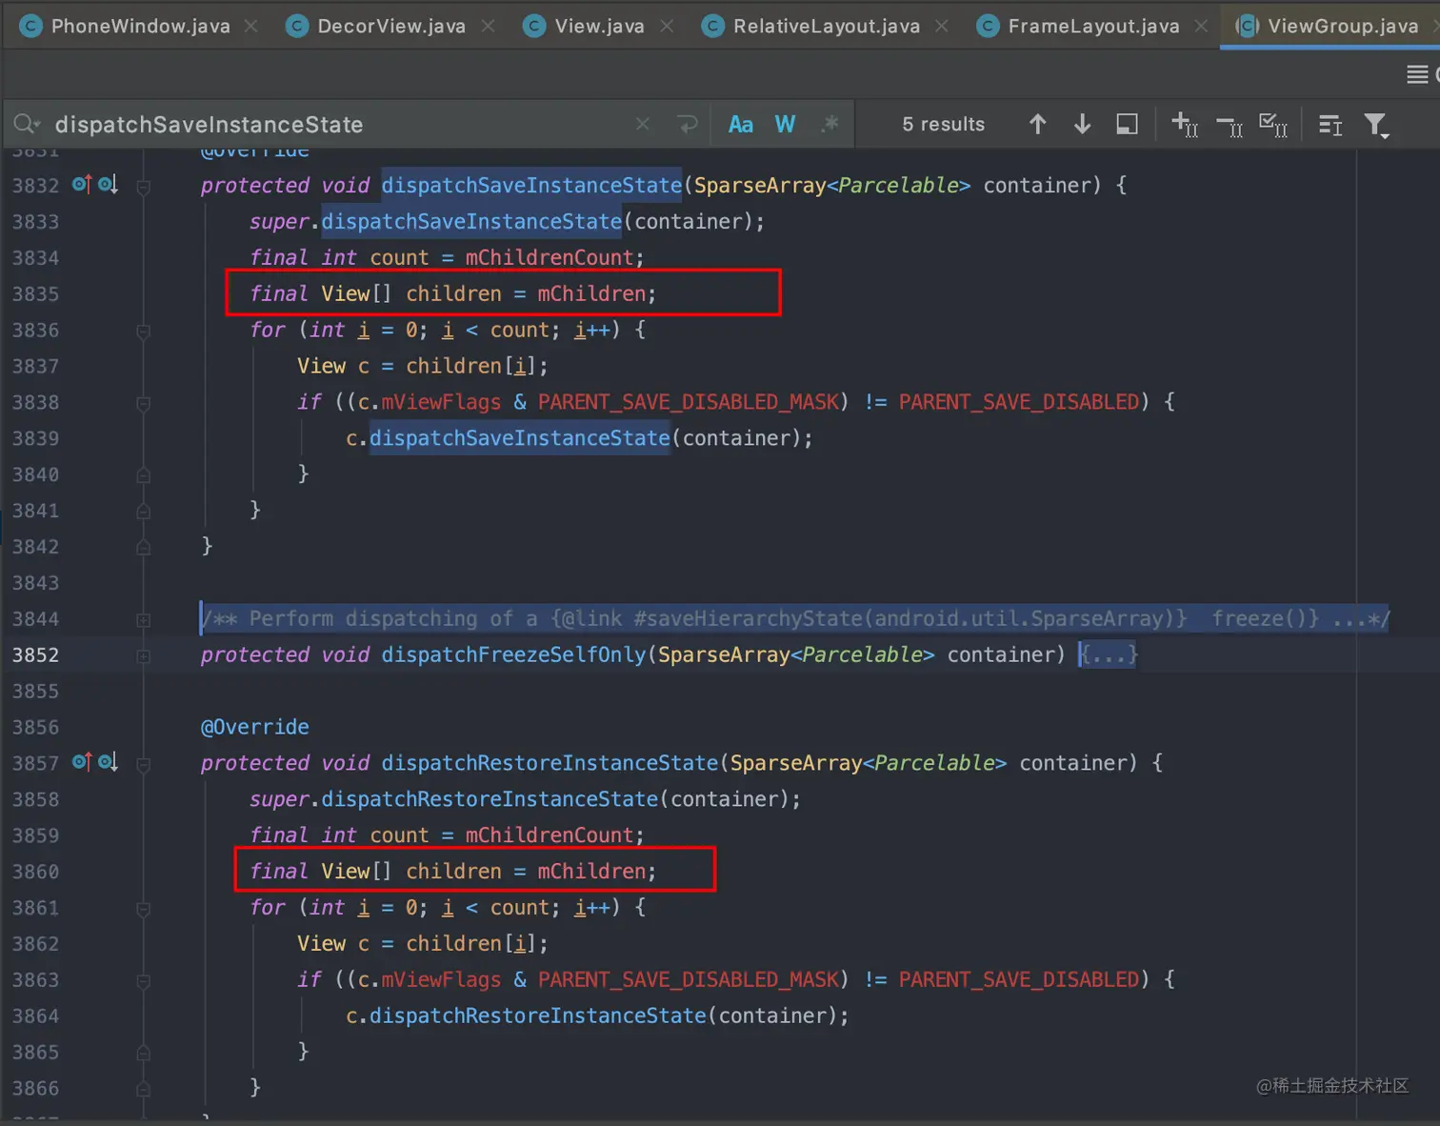The width and height of the screenshot is (1440, 1126).
Task: Click mChildren on line 3860
Action: 591,871
